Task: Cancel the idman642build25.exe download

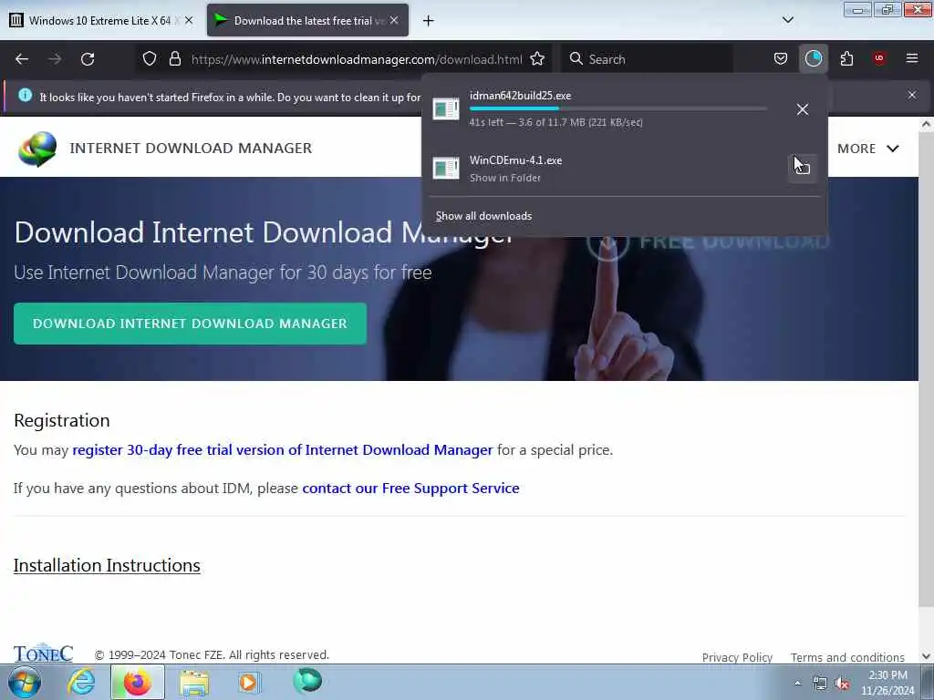Action: coord(803,109)
